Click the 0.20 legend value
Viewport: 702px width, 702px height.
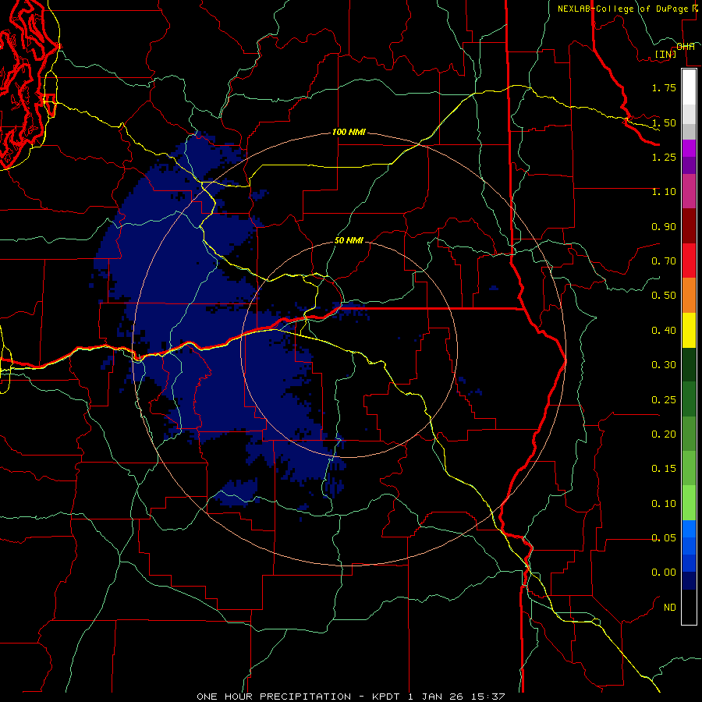click(x=664, y=434)
